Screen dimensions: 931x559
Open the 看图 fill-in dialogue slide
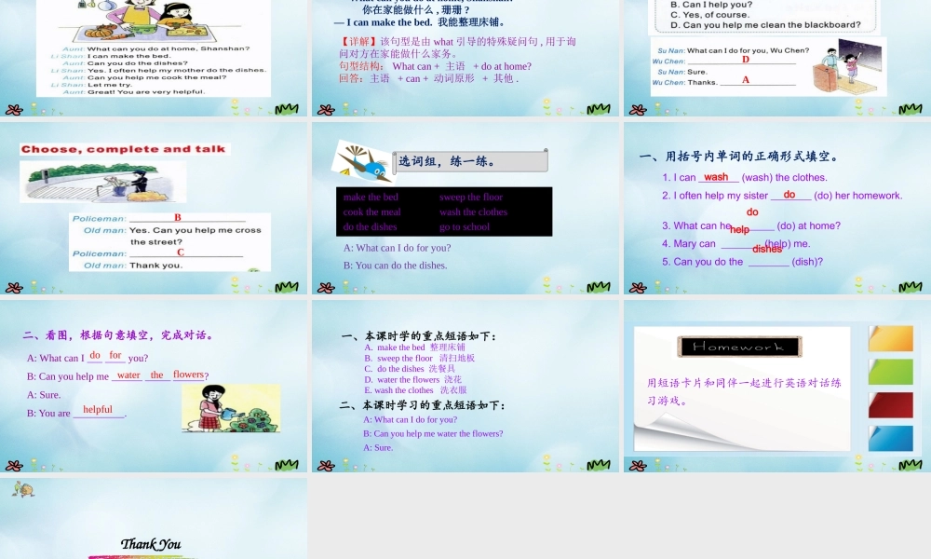point(154,386)
